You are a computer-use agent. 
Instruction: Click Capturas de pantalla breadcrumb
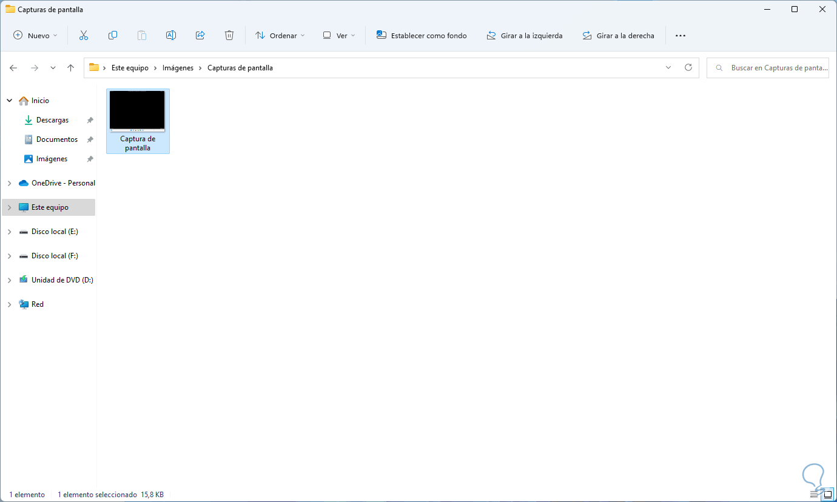(x=240, y=68)
